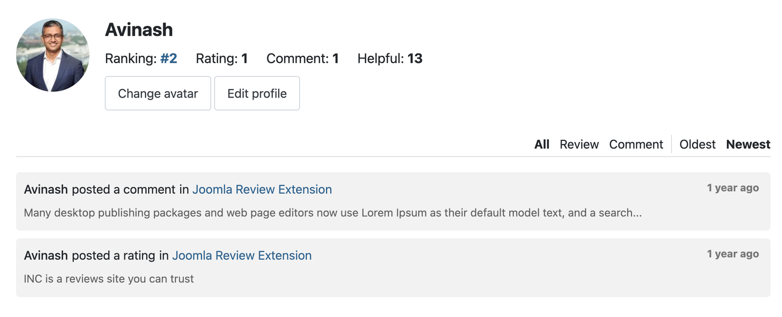Sort activity by Oldest
This screenshot has width=782, height=317.
pyautogui.click(x=697, y=144)
